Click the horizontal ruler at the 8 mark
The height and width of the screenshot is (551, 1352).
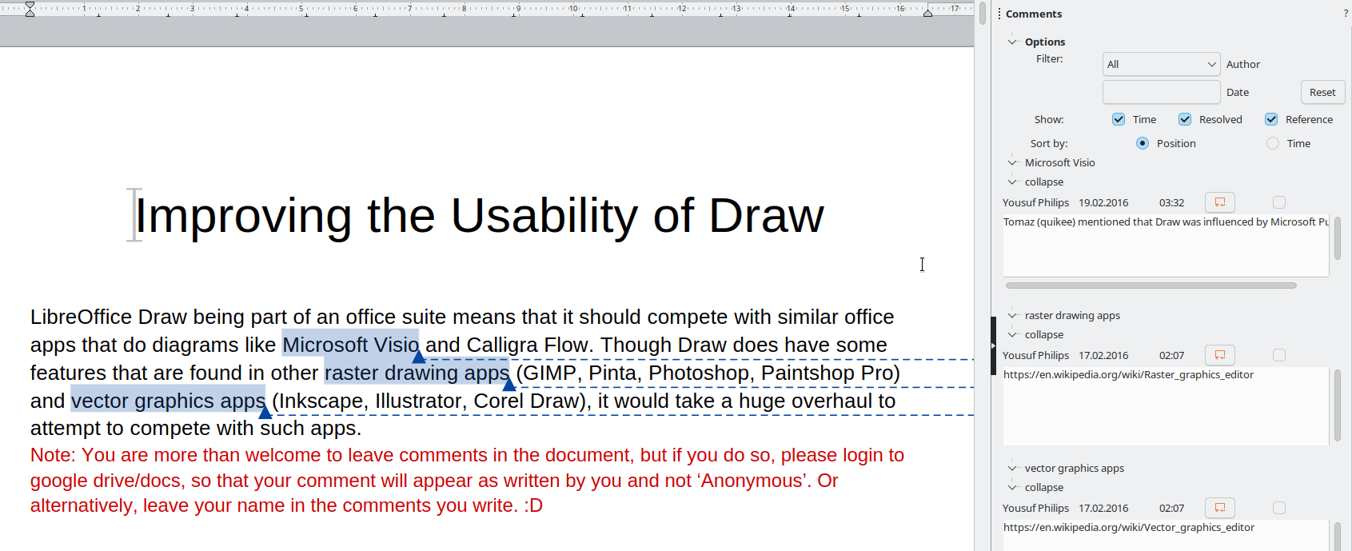(x=464, y=9)
